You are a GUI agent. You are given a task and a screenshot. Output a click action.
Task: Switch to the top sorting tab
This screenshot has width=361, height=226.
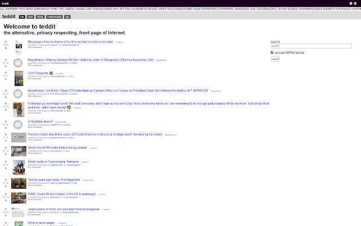[x=68, y=17]
